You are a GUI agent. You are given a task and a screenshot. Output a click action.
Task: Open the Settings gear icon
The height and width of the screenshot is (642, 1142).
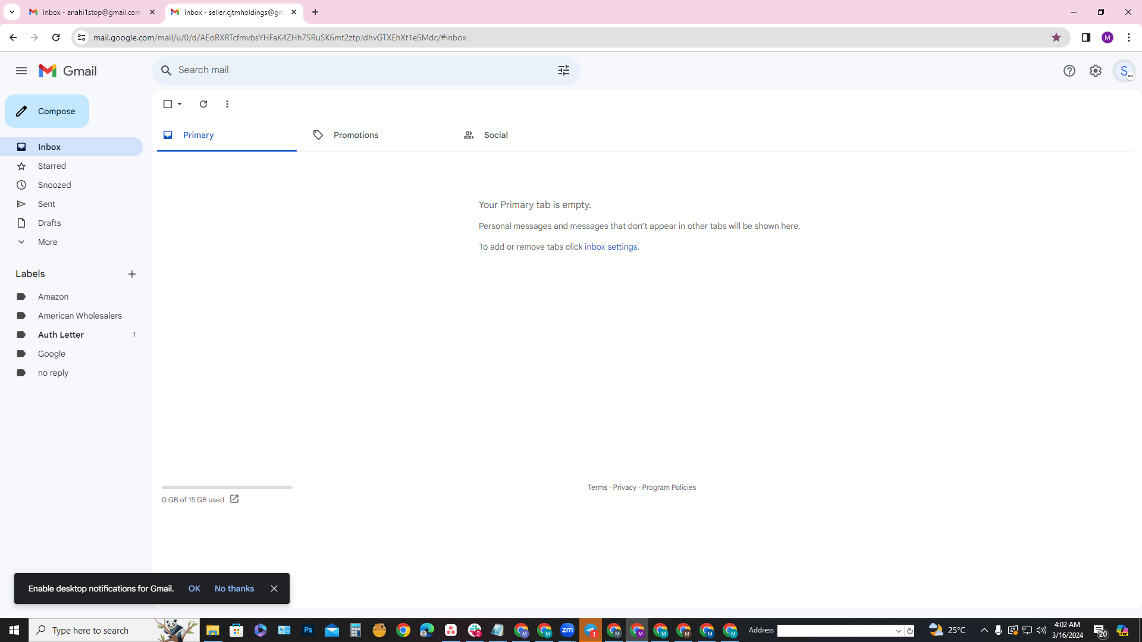[x=1096, y=71]
